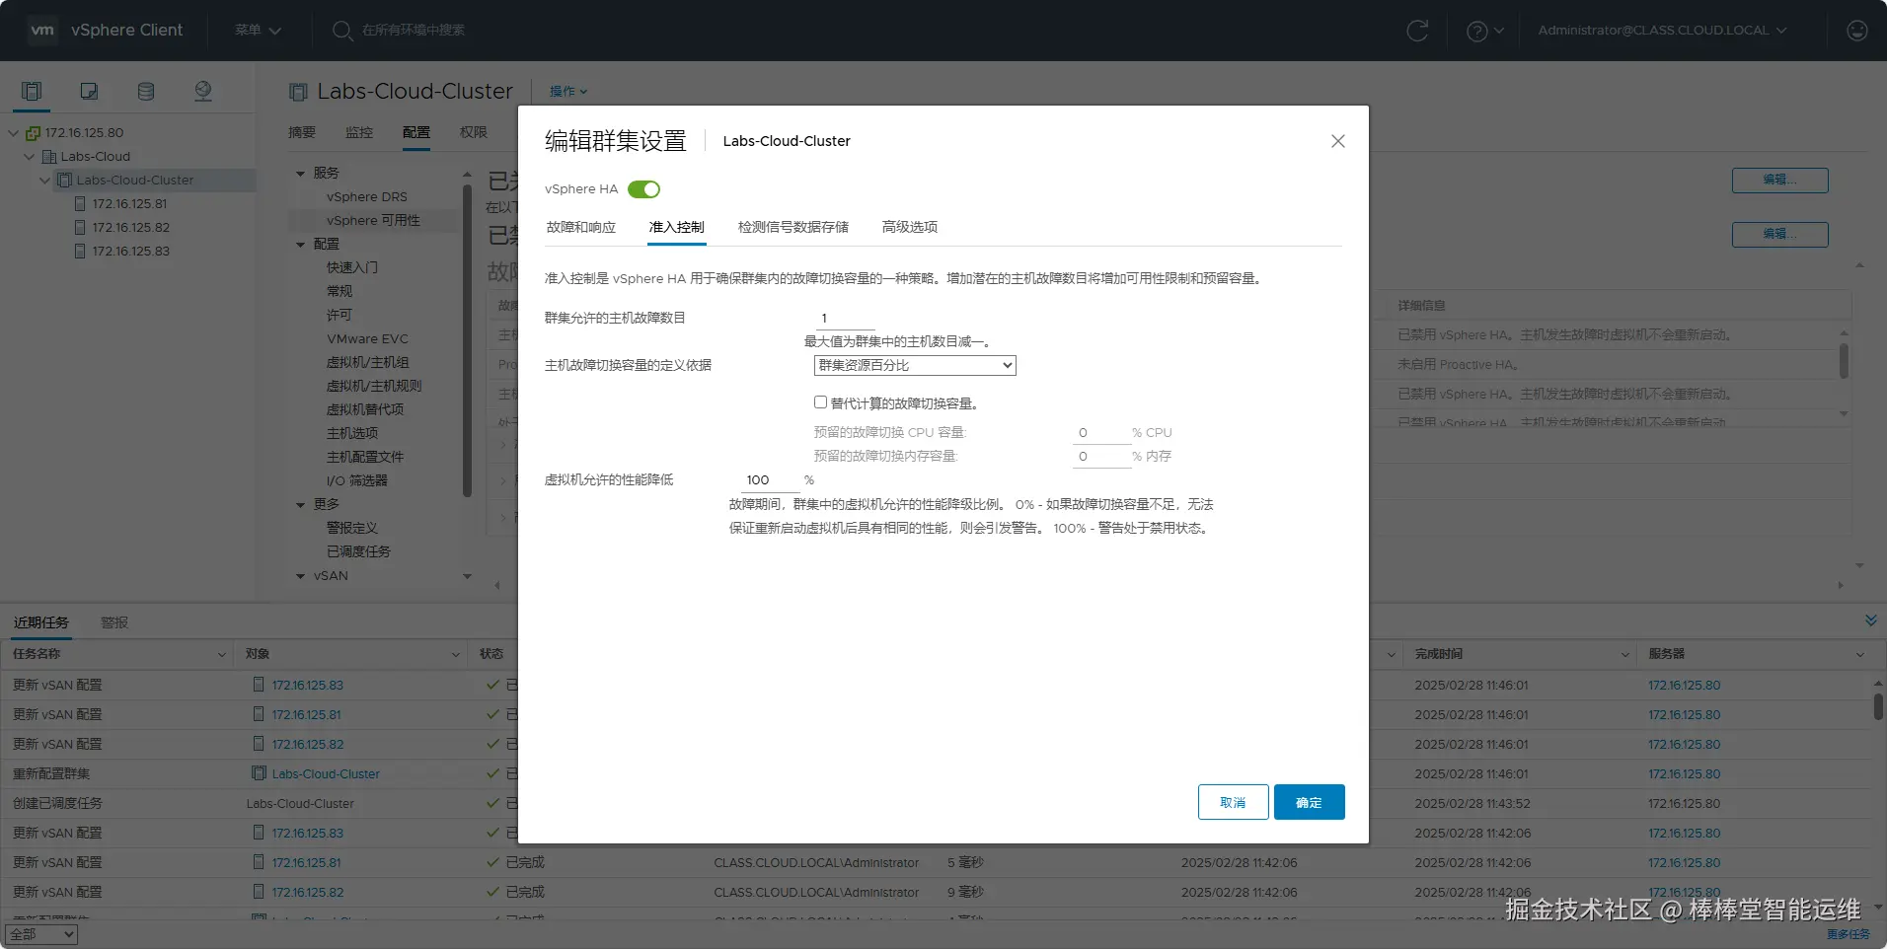Click host icon for 172.16.125.82 in tree
This screenshot has height=949, width=1887.
click(81, 228)
